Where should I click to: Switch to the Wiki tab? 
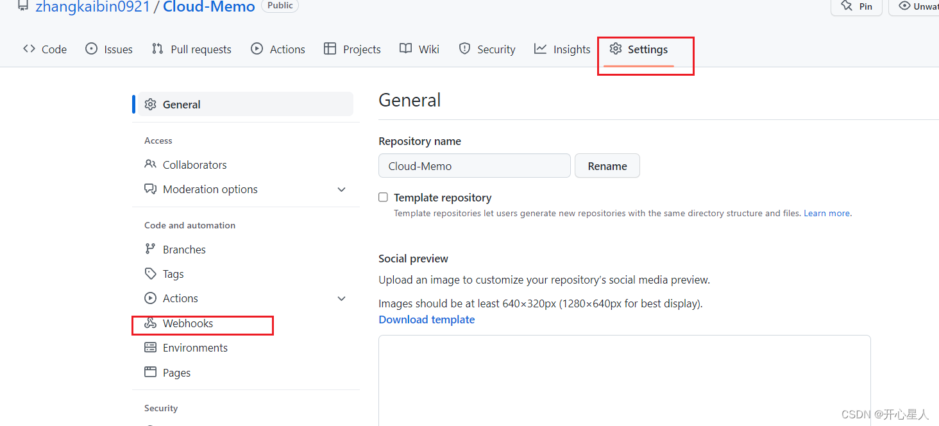[419, 49]
